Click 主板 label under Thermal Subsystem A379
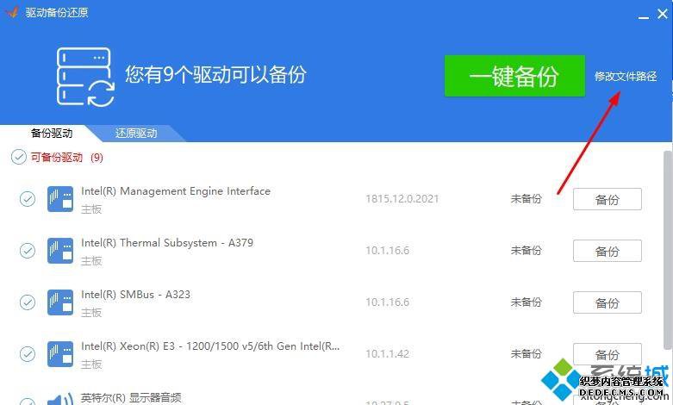 (91, 261)
